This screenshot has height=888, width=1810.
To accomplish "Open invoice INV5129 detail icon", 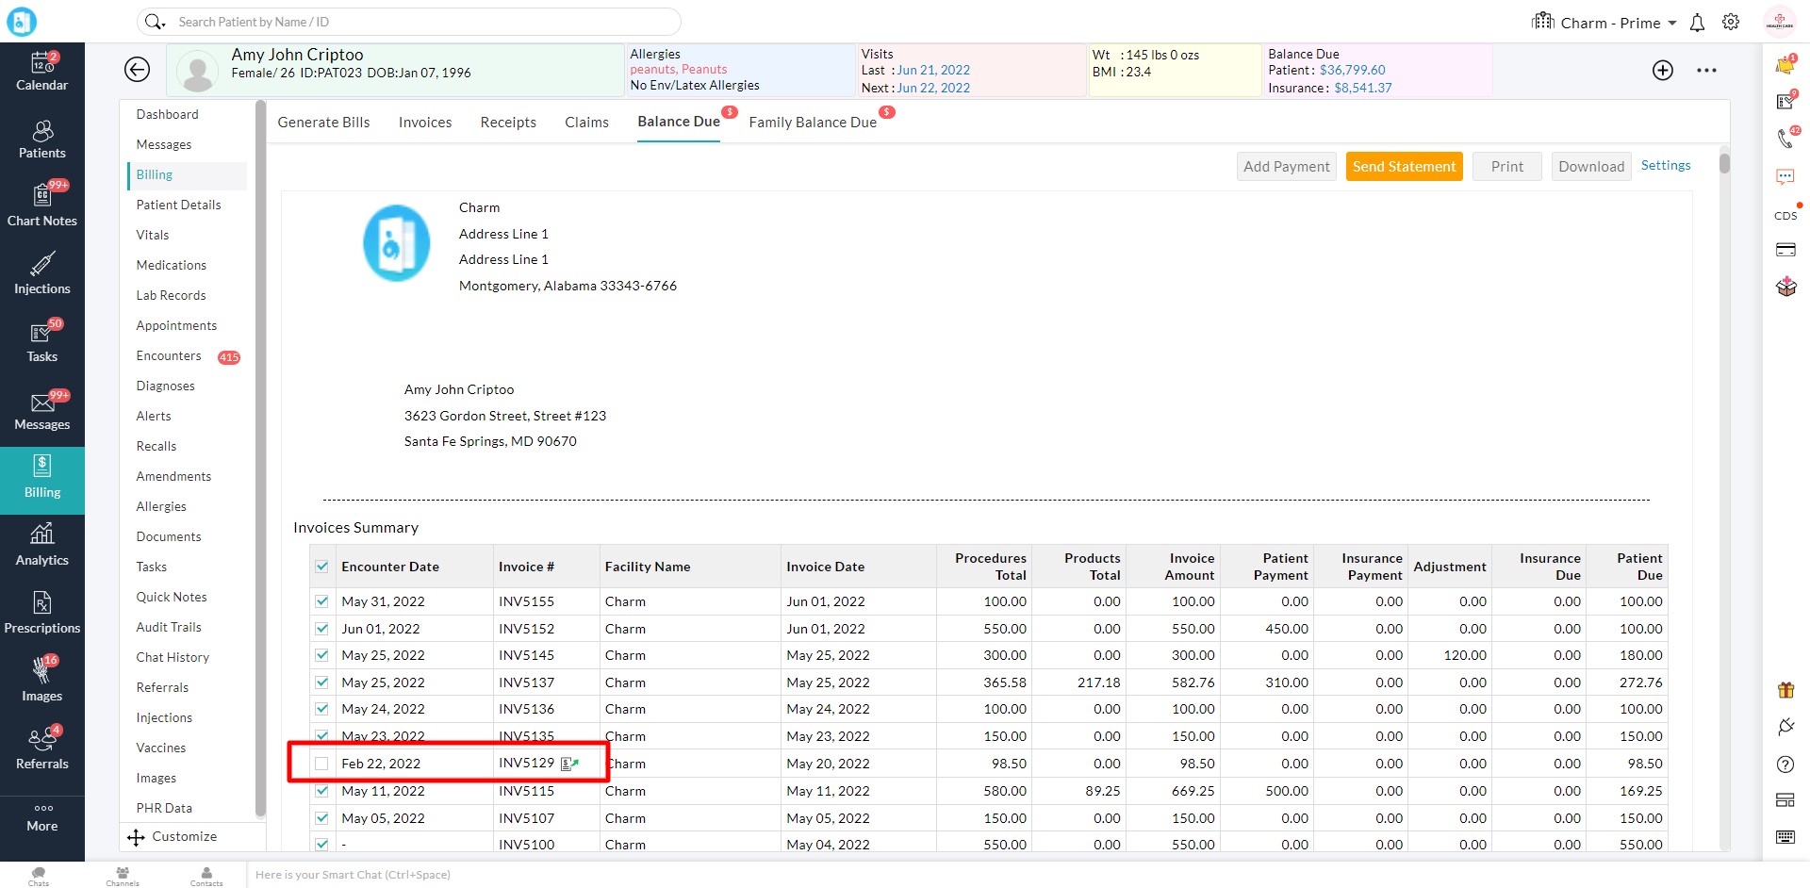I will [569, 764].
